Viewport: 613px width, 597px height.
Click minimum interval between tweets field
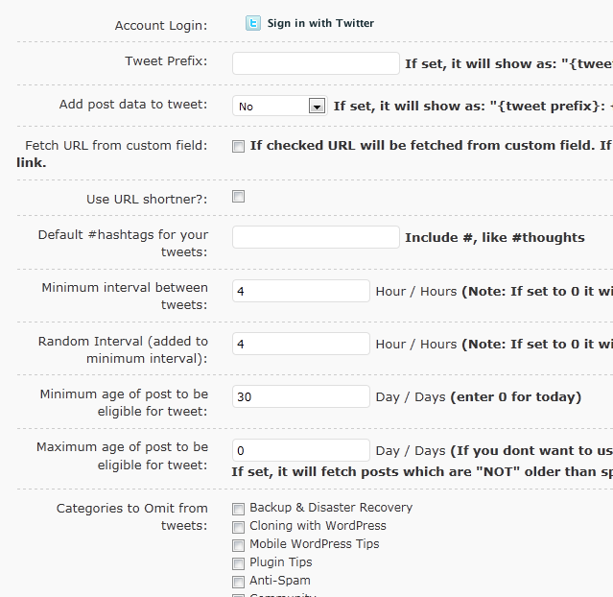(x=301, y=291)
